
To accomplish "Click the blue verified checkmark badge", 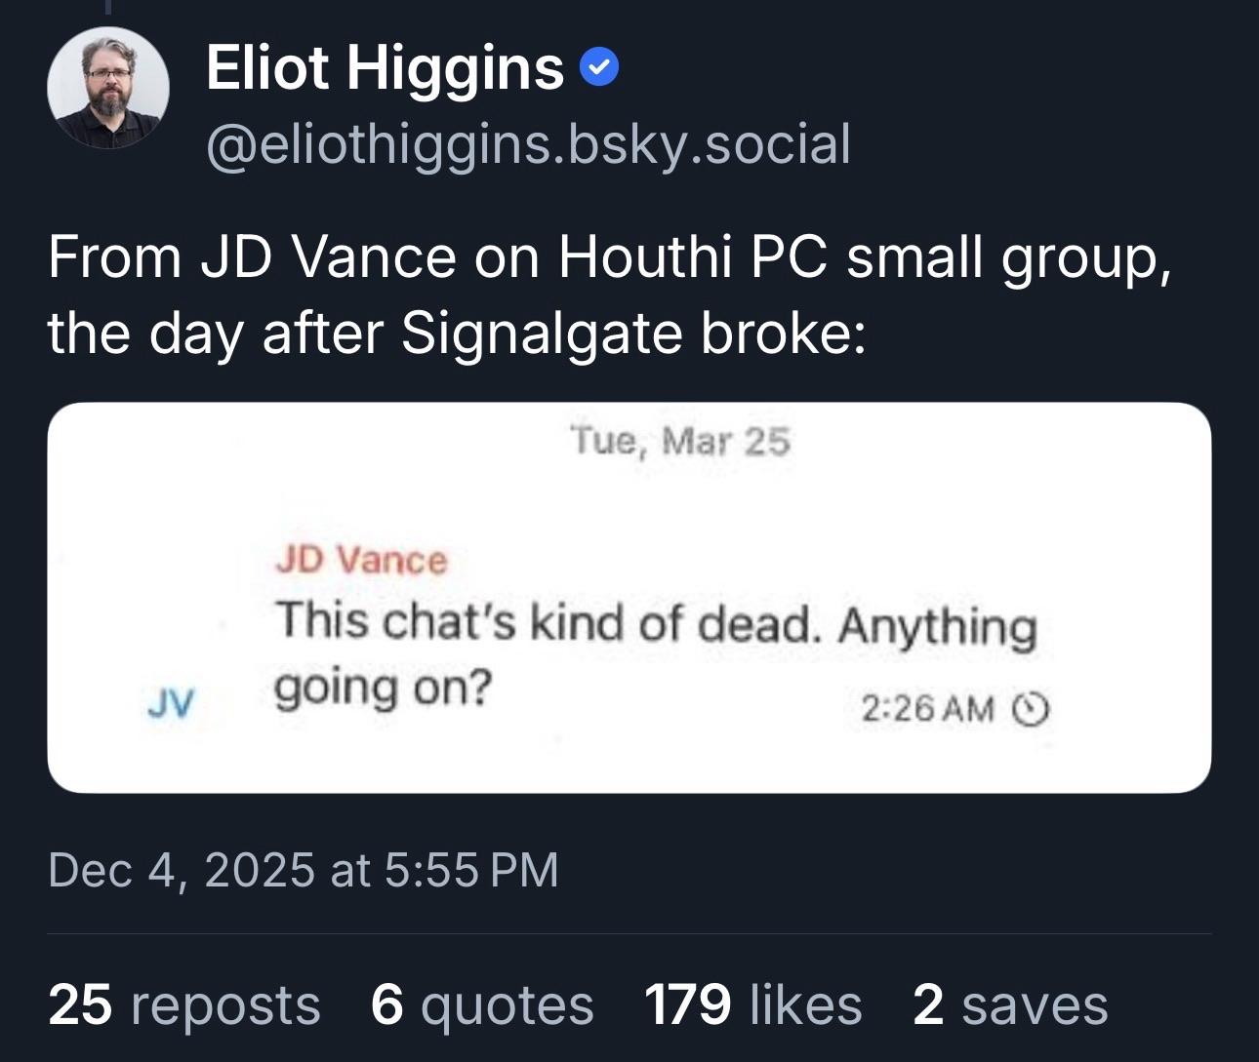I will [599, 68].
